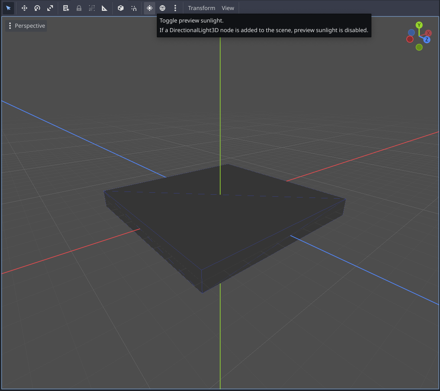Open sun and environment settings dots menu
The height and width of the screenshot is (391, 440).
175,8
